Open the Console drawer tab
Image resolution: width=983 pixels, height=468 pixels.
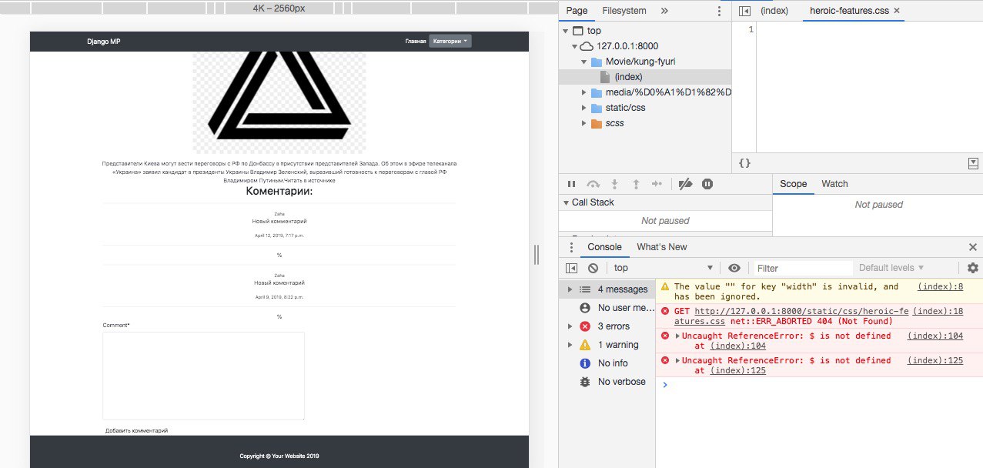click(x=604, y=247)
